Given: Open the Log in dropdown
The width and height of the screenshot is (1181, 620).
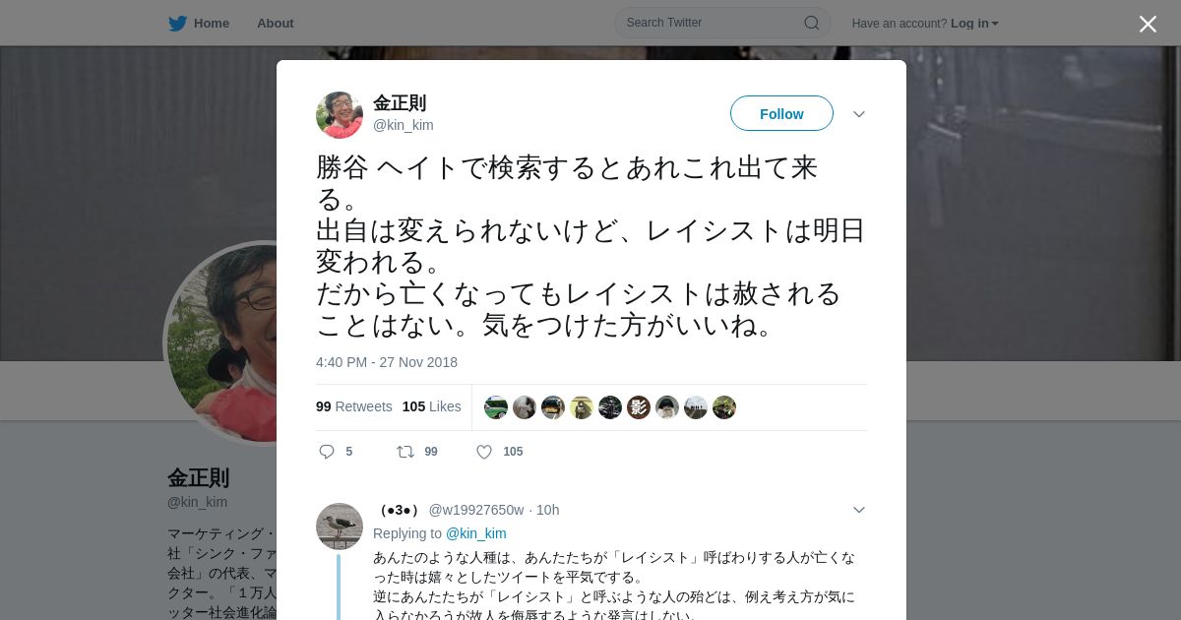Looking at the screenshot, I should [x=974, y=23].
